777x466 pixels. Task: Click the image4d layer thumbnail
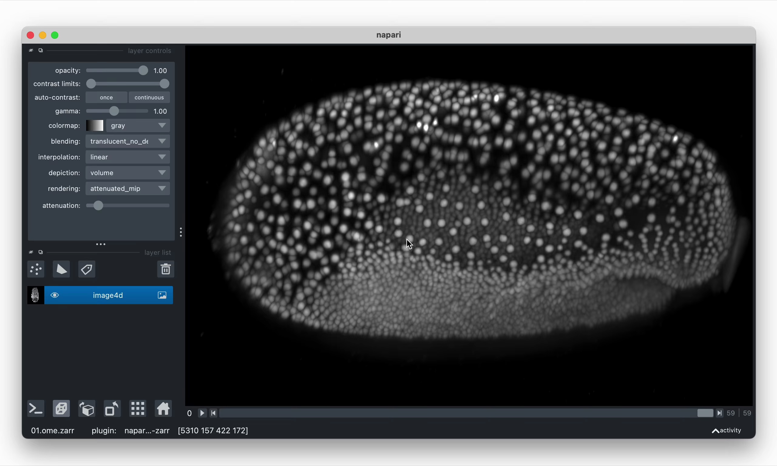point(35,295)
